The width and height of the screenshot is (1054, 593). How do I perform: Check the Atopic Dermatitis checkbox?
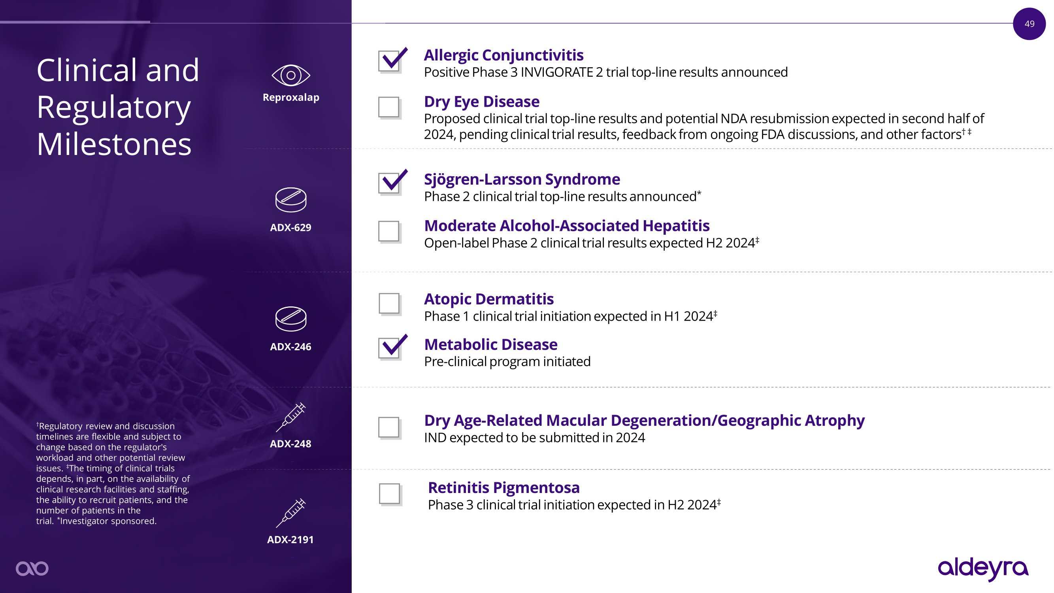(x=389, y=303)
